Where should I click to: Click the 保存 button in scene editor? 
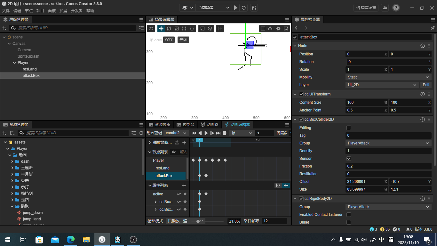[169, 40]
